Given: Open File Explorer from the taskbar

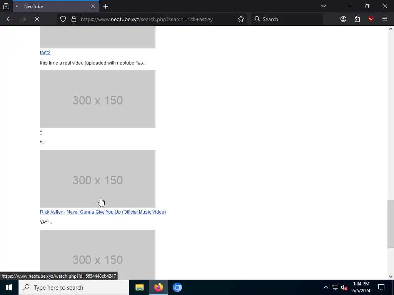Looking at the screenshot, I should pyautogui.click(x=139, y=287).
